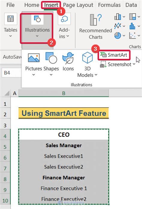Image resolution: width=142 pixels, height=209 pixels.
Task: Click the SmartArt button
Action: [114, 55]
